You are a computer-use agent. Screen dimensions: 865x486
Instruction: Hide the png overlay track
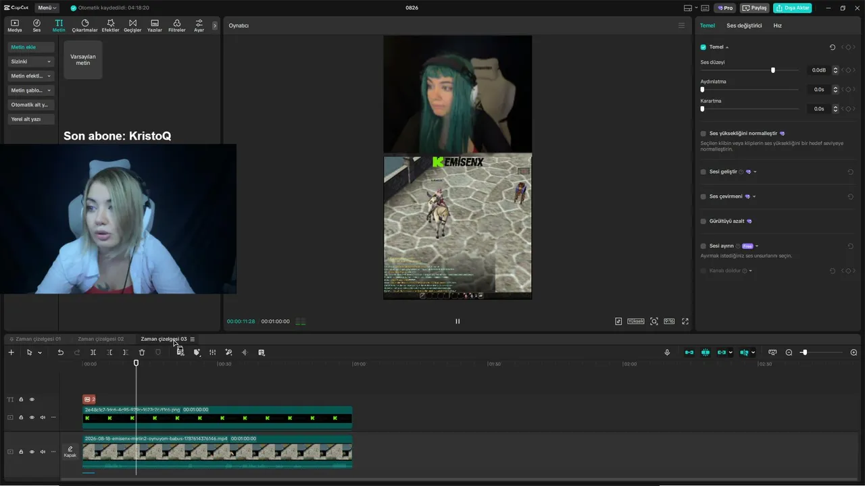pos(32,418)
